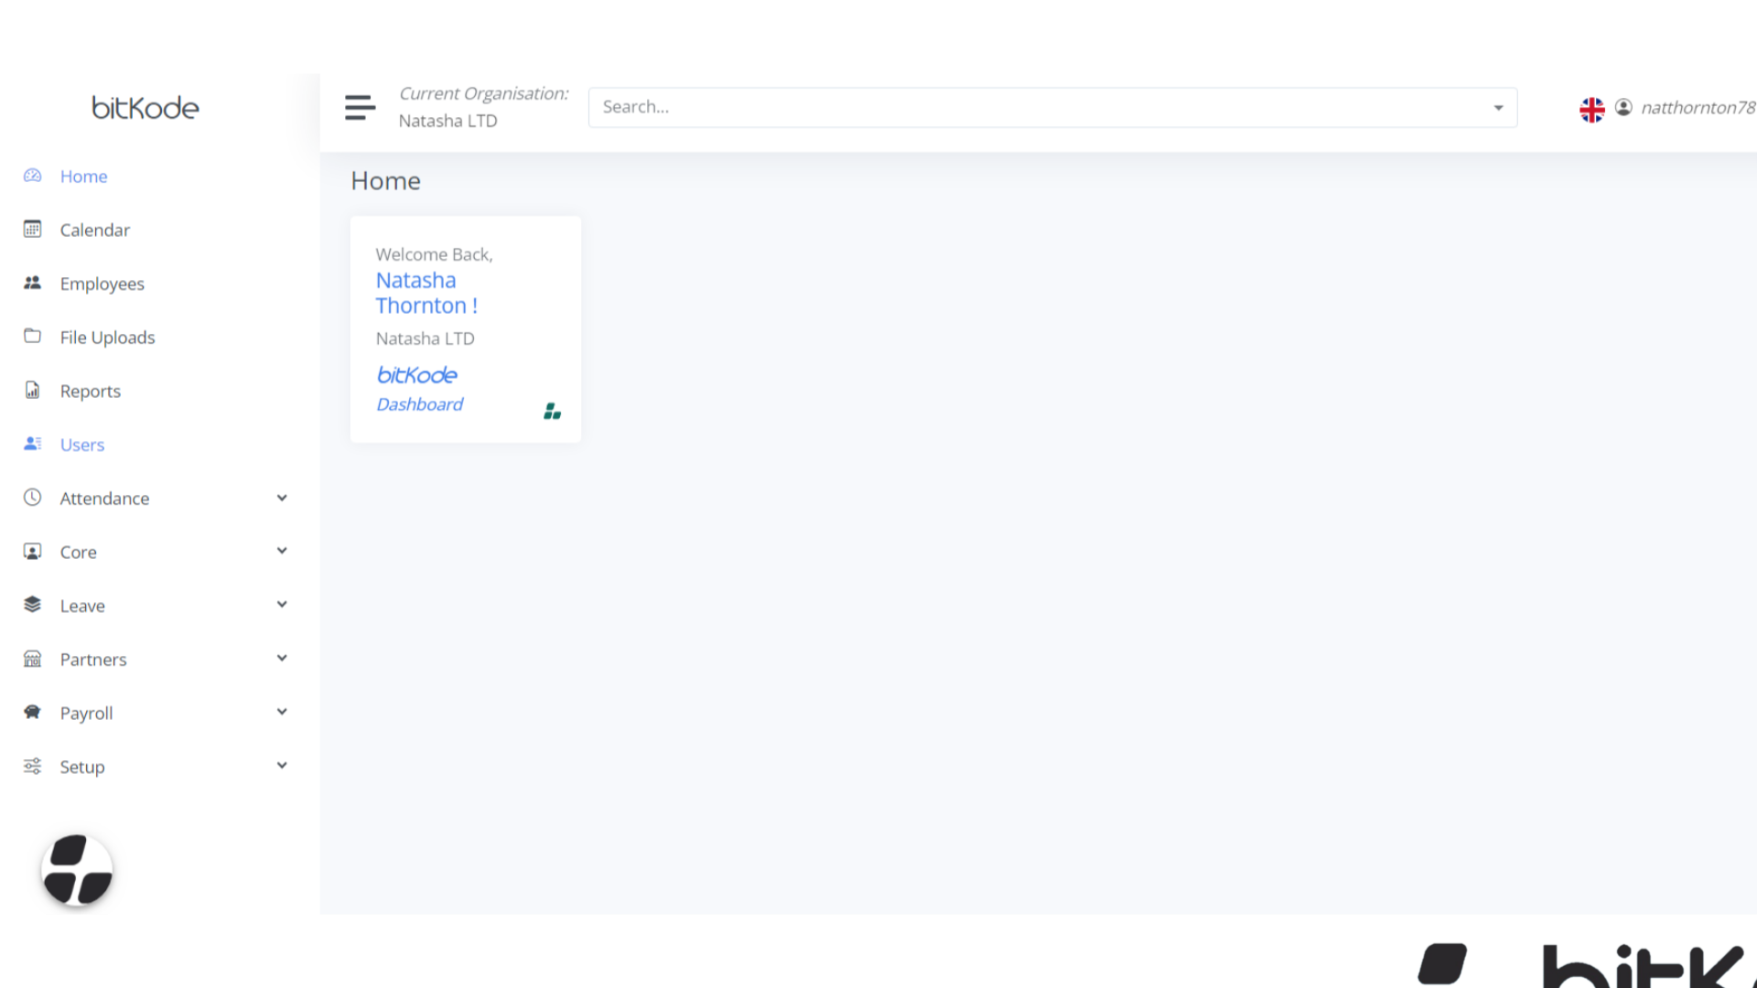
Task: Click the Payroll icon in sidebar
Action: coord(32,712)
